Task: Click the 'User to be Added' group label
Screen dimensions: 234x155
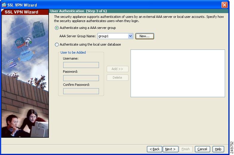Action: [x=73, y=52]
